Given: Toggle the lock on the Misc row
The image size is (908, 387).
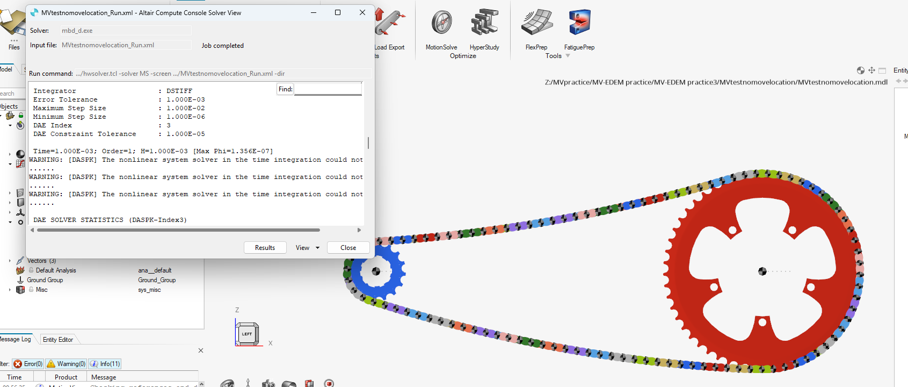Looking at the screenshot, I should (31, 290).
